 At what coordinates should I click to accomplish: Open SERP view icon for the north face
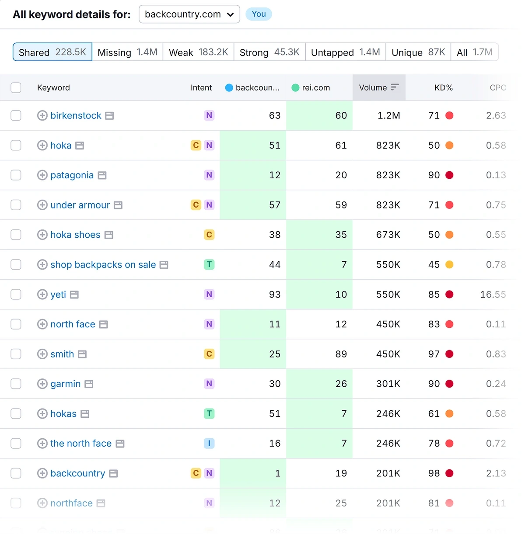point(120,444)
